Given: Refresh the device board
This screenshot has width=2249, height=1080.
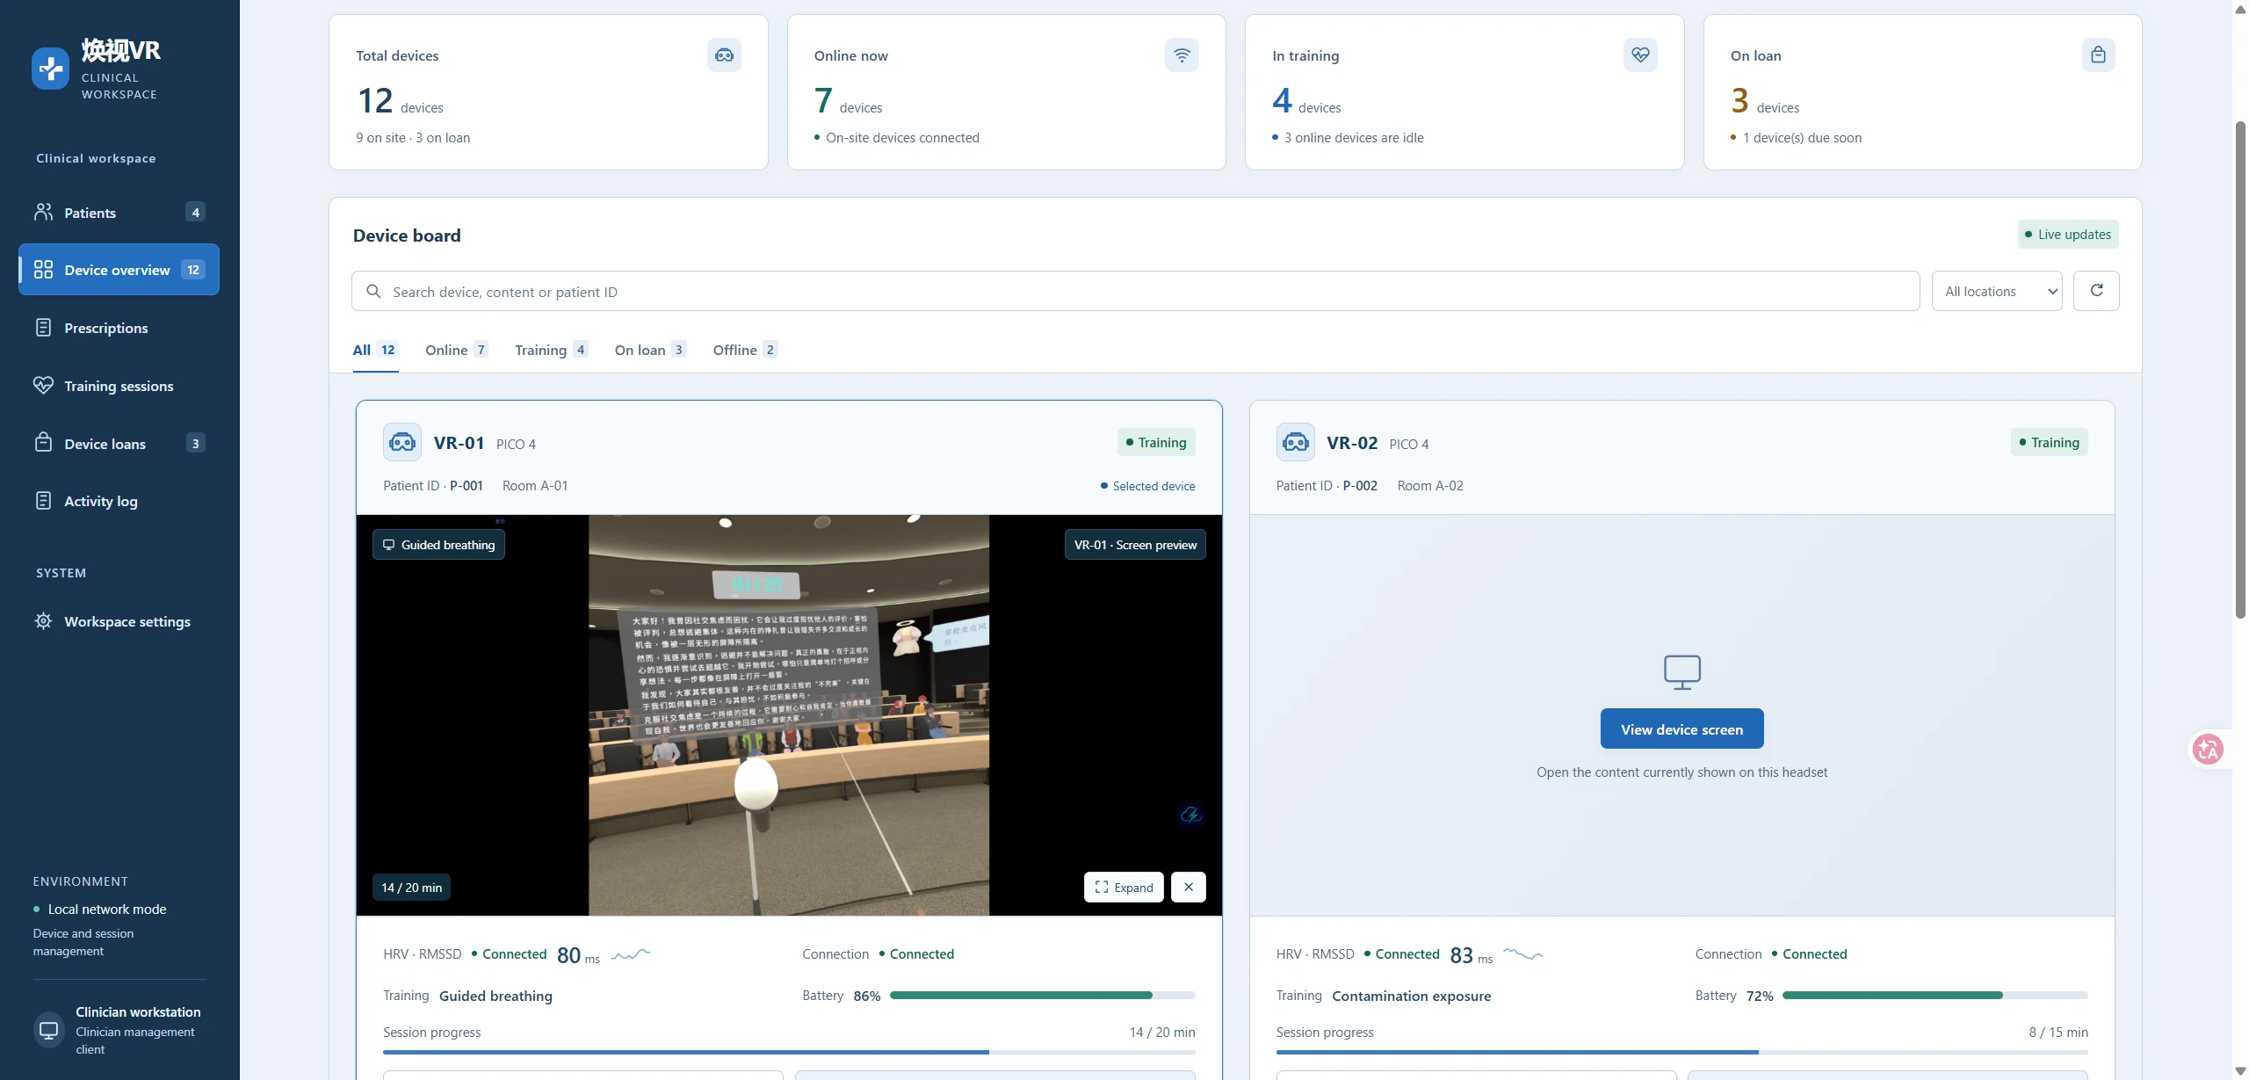Looking at the screenshot, I should (2096, 291).
